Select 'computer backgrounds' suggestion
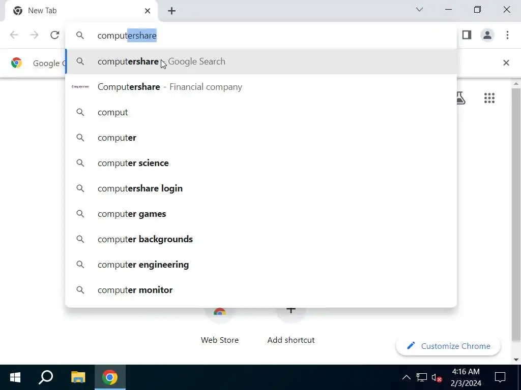Image resolution: width=521 pixels, height=390 pixels. click(x=261, y=239)
